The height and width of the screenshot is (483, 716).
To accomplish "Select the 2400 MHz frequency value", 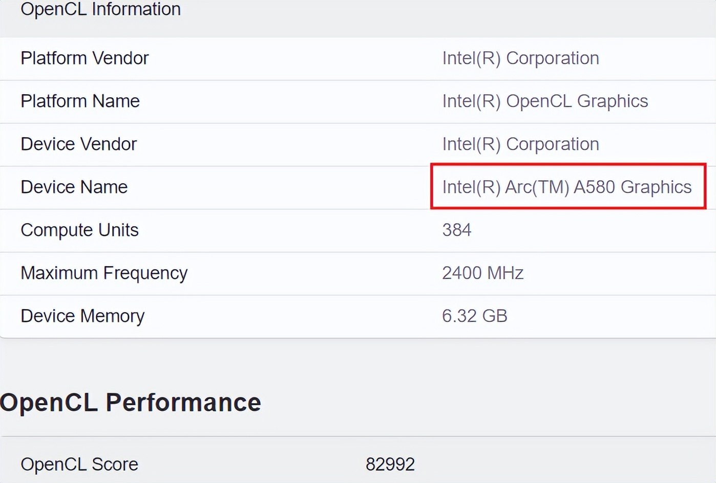I will (x=483, y=273).
